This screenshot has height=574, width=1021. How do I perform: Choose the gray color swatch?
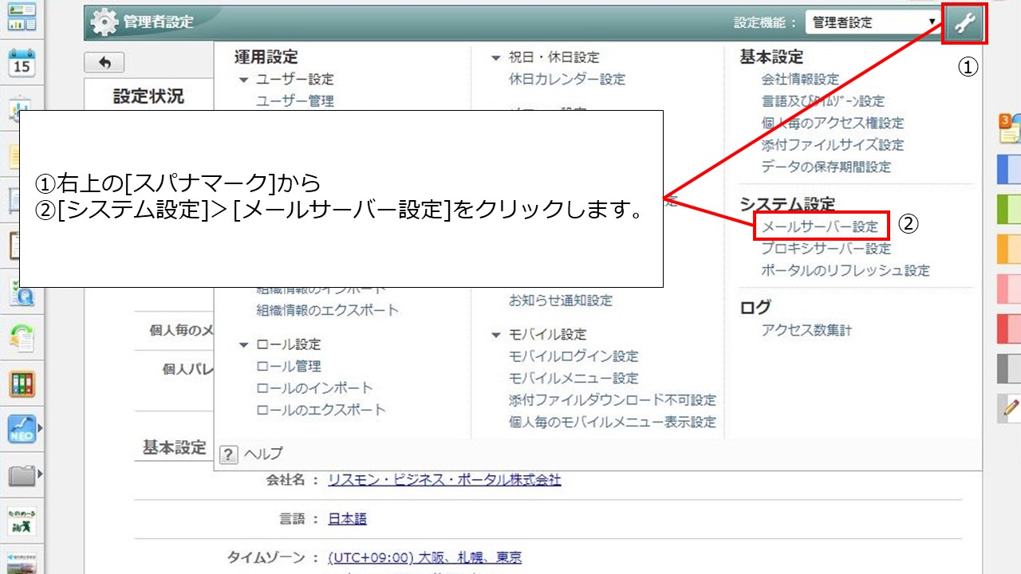[1010, 368]
